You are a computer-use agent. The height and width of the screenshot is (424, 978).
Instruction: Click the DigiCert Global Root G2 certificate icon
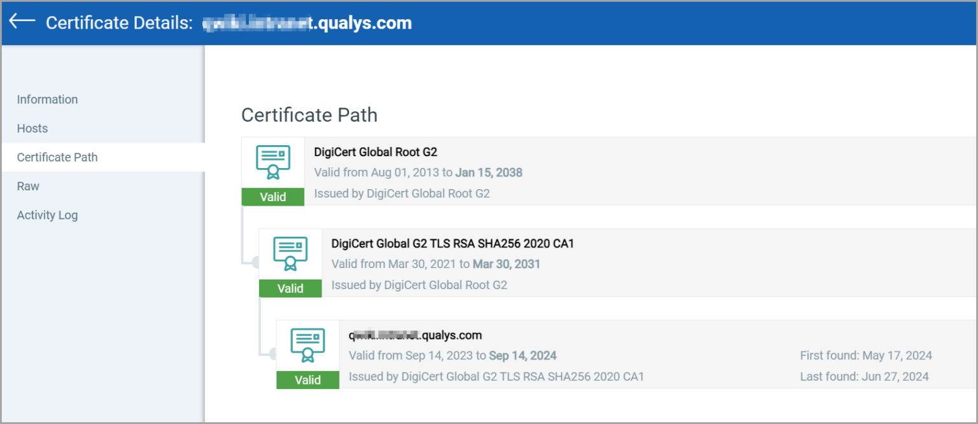[273, 162]
